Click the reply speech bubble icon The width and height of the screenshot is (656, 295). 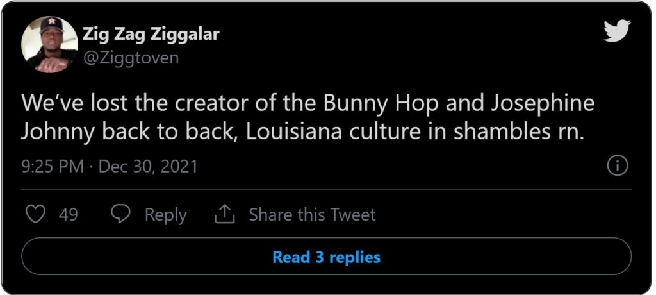click(x=120, y=214)
